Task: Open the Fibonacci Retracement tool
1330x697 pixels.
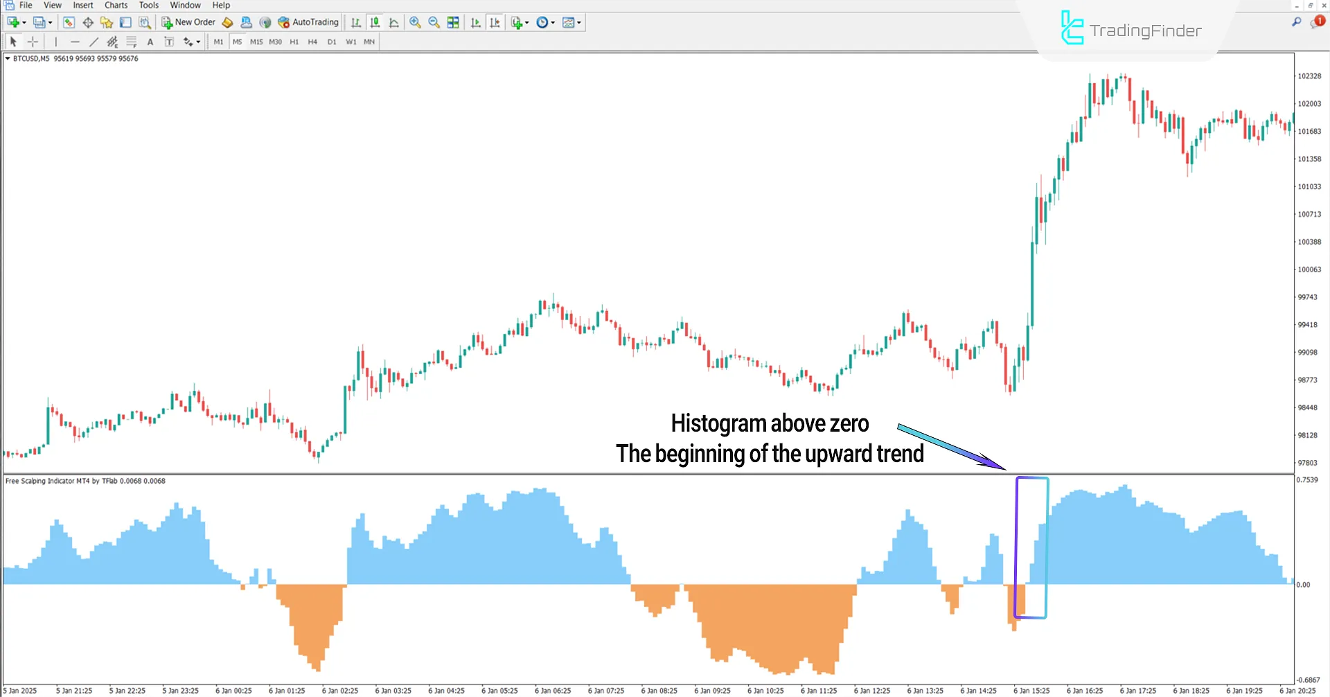Action: (131, 42)
